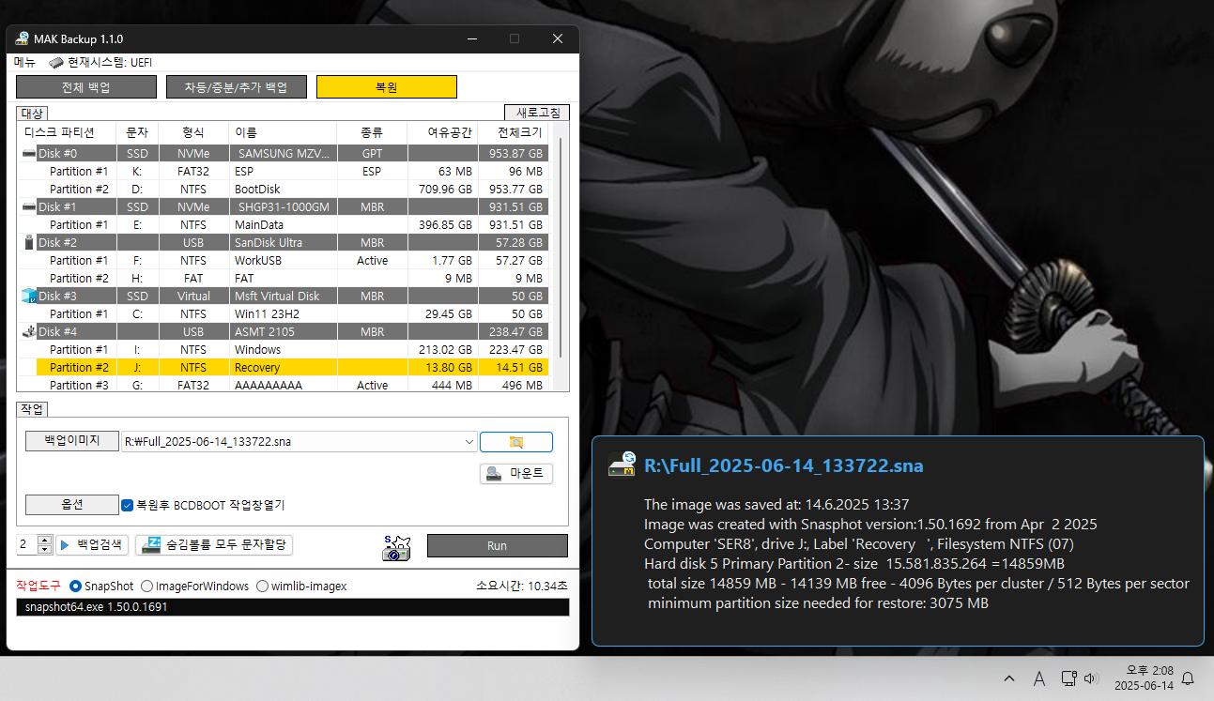Click the 형식 column header

tap(193, 132)
